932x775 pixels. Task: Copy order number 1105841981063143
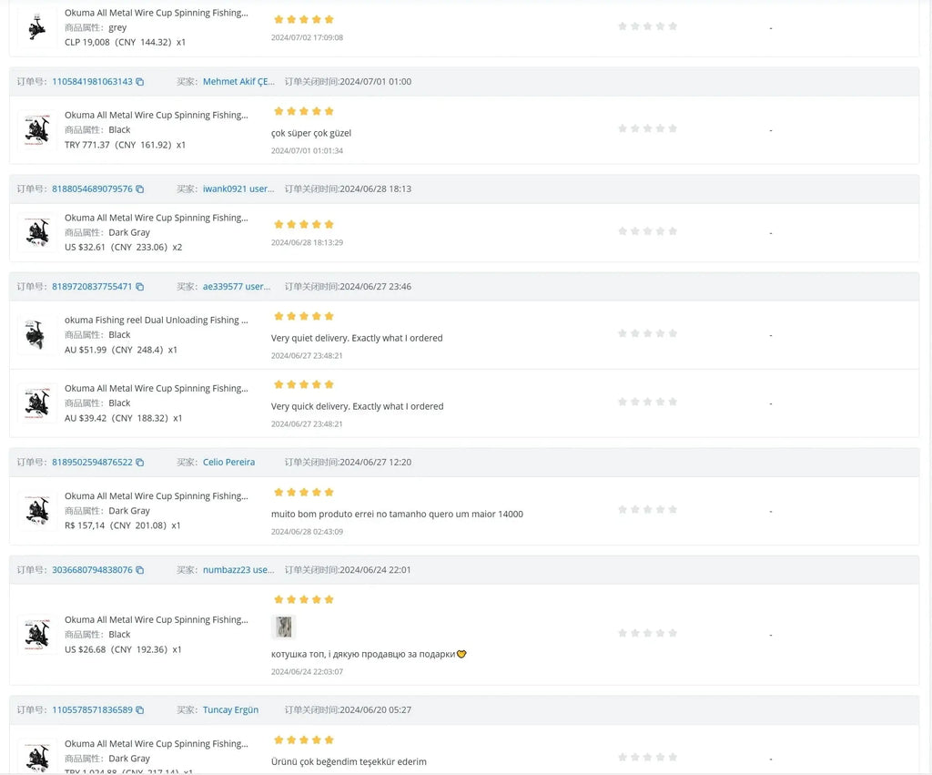tap(140, 82)
